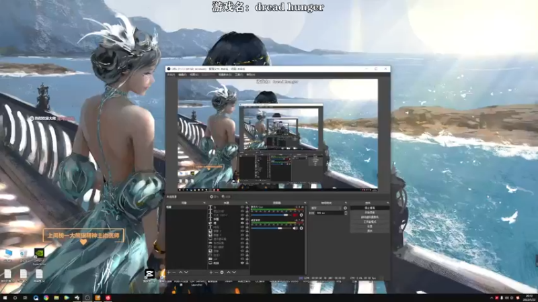This screenshot has height=302, width=538.
Task: Select the game capture source row
Action: [x=228, y=243]
